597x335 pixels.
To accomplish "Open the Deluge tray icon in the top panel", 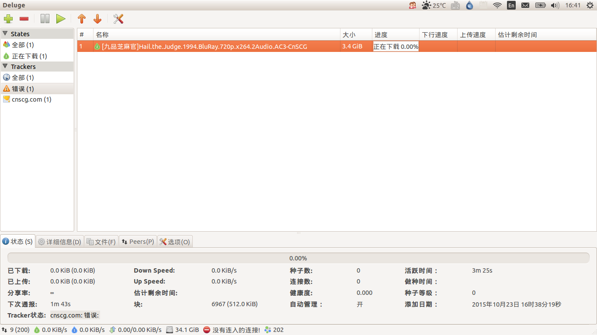I will click(x=470, y=5).
